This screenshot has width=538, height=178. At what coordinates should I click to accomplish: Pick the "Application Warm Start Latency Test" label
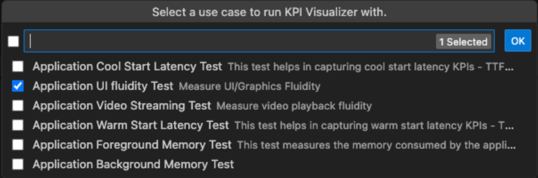130,125
